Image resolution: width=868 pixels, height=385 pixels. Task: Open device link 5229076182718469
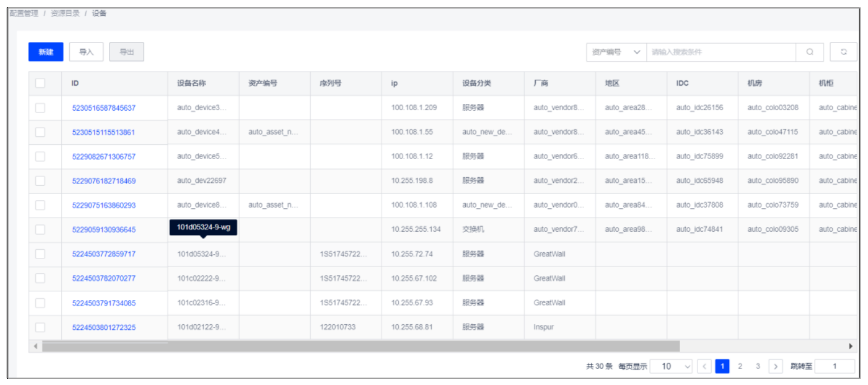click(104, 181)
